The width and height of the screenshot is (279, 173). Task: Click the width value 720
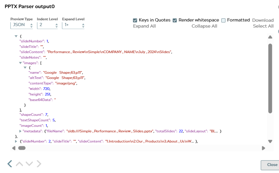[46, 89]
